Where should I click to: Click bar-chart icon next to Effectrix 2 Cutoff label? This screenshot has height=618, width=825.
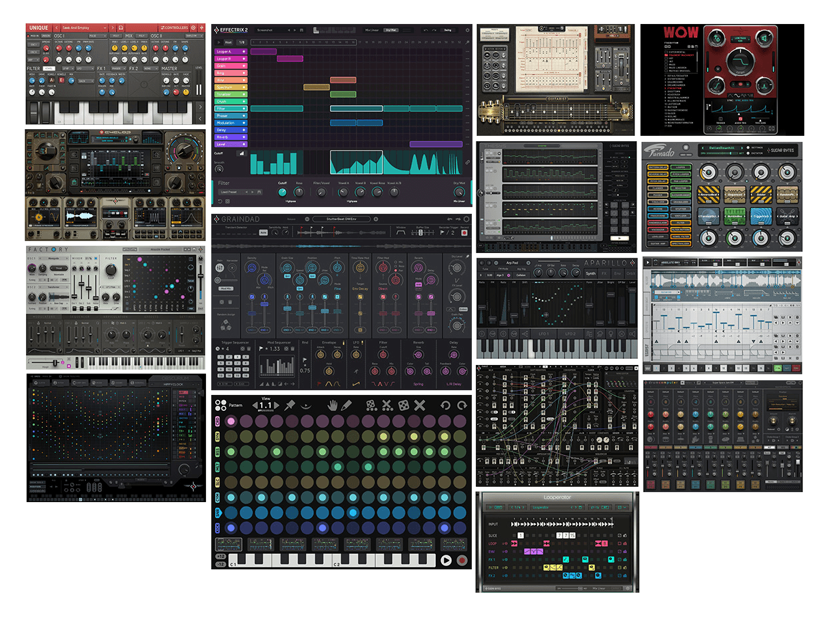click(x=242, y=153)
